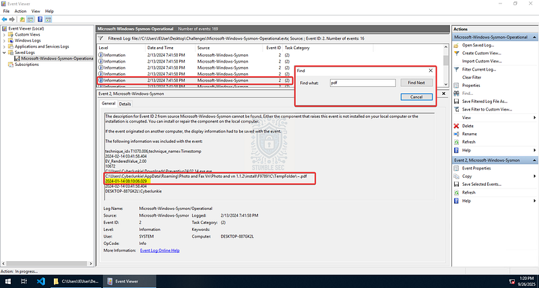This screenshot has height=288, width=539.
Task: Click the Find what input field
Action: 362,83
